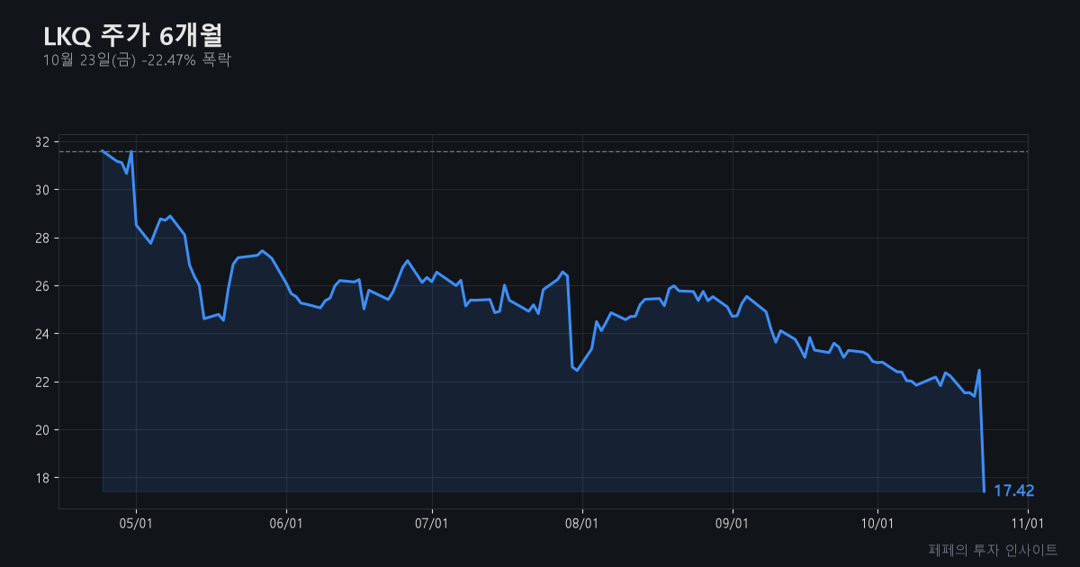Click the x-axis date 08/01
Viewport: 1080px width, 567px height.
point(582,523)
